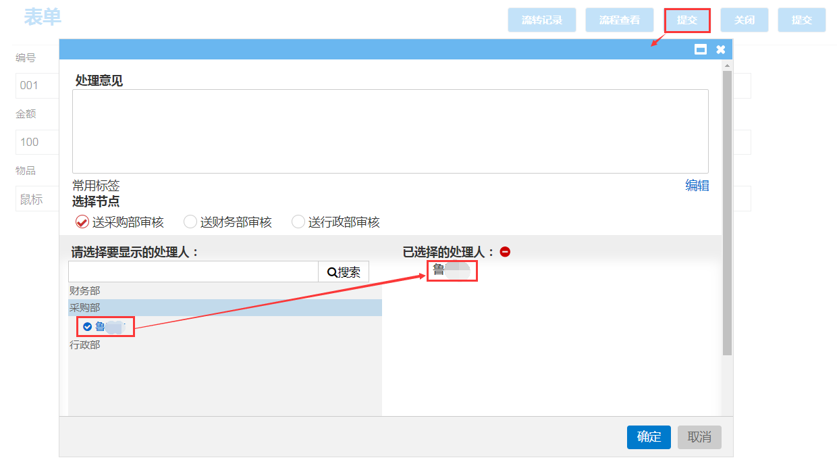
Task: Open the 流转记录 button at top
Action: (541, 20)
